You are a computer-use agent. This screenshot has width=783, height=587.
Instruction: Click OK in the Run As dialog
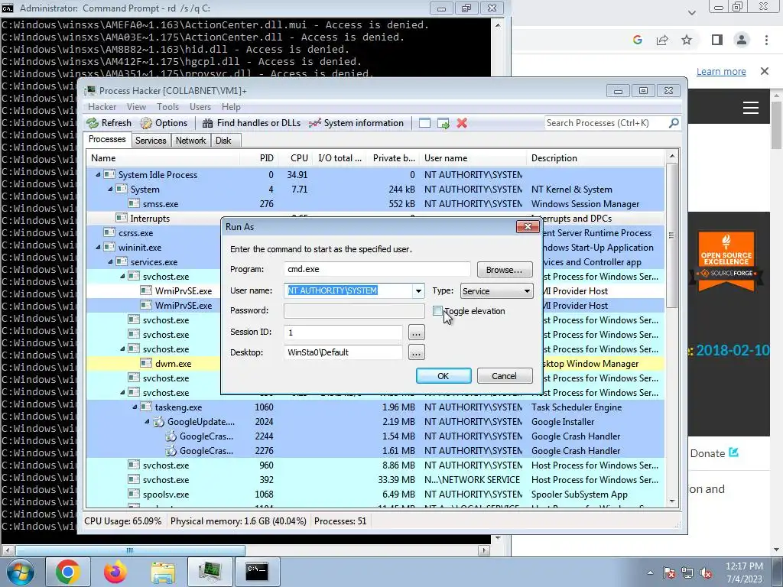click(x=443, y=376)
